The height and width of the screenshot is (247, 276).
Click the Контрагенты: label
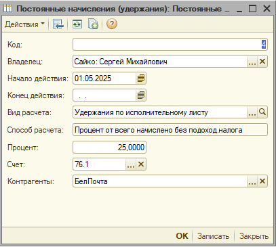point(31,181)
